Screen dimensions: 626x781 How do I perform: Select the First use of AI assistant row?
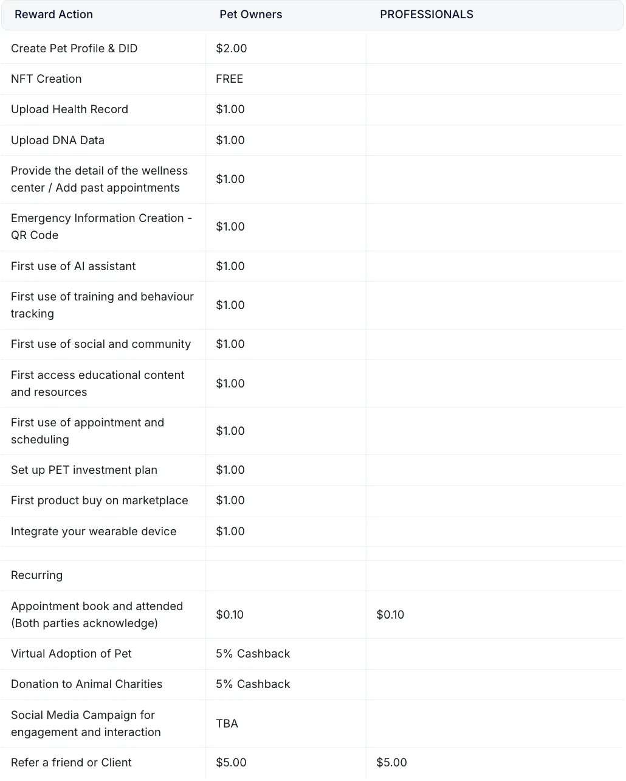pos(73,266)
